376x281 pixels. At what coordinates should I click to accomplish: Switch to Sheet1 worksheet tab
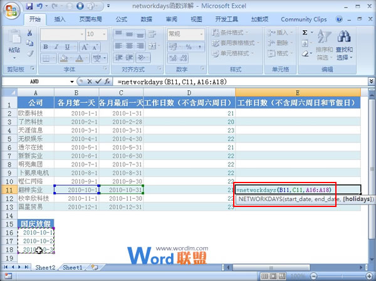[x=73, y=268]
